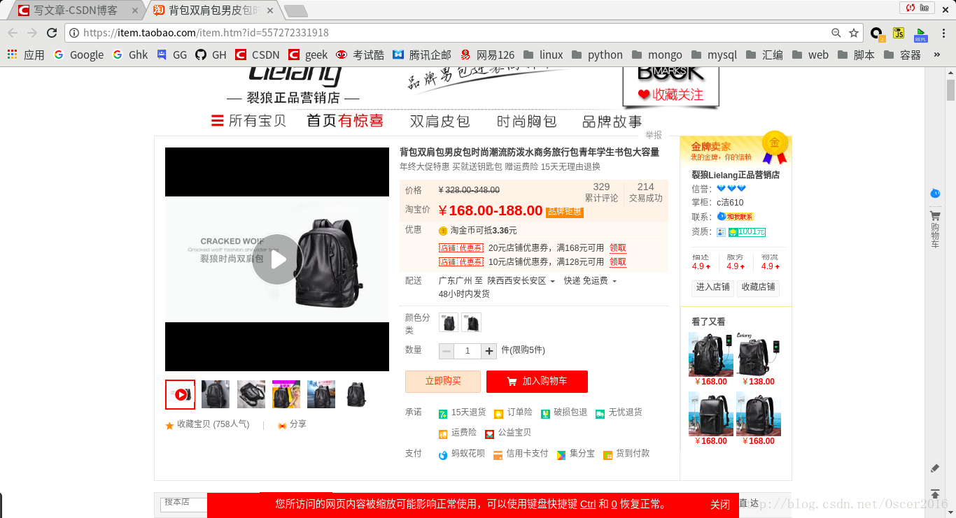The width and height of the screenshot is (956, 518).
Task: Open the Chrome menu three-dot icon
Action: 943,33
